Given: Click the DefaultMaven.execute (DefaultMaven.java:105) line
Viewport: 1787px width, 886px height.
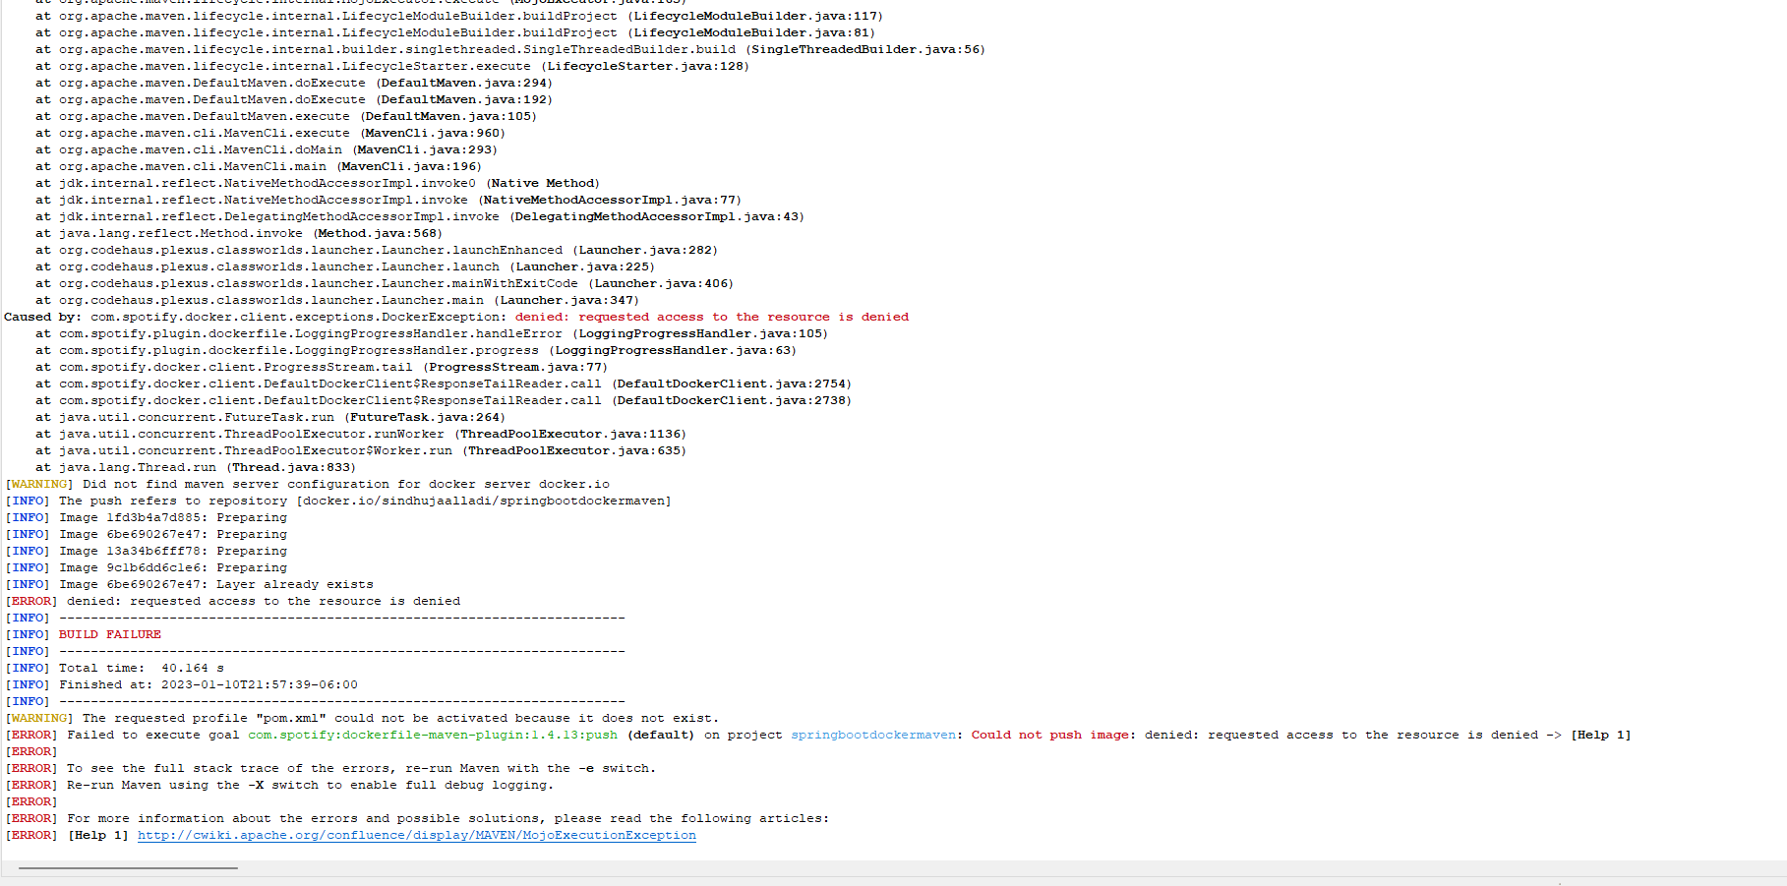Looking at the screenshot, I should click(286, 116).
